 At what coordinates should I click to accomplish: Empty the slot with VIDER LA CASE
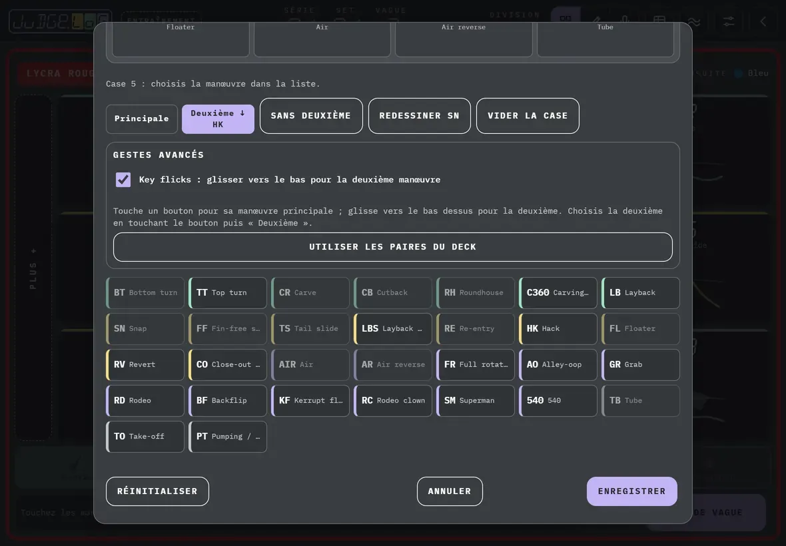(528, 116)
